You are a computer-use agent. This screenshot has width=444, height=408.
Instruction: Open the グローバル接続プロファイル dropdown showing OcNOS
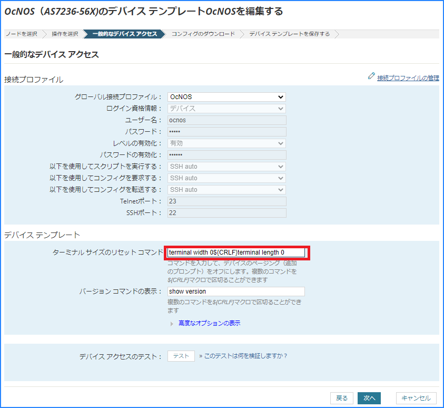[226, 97]
